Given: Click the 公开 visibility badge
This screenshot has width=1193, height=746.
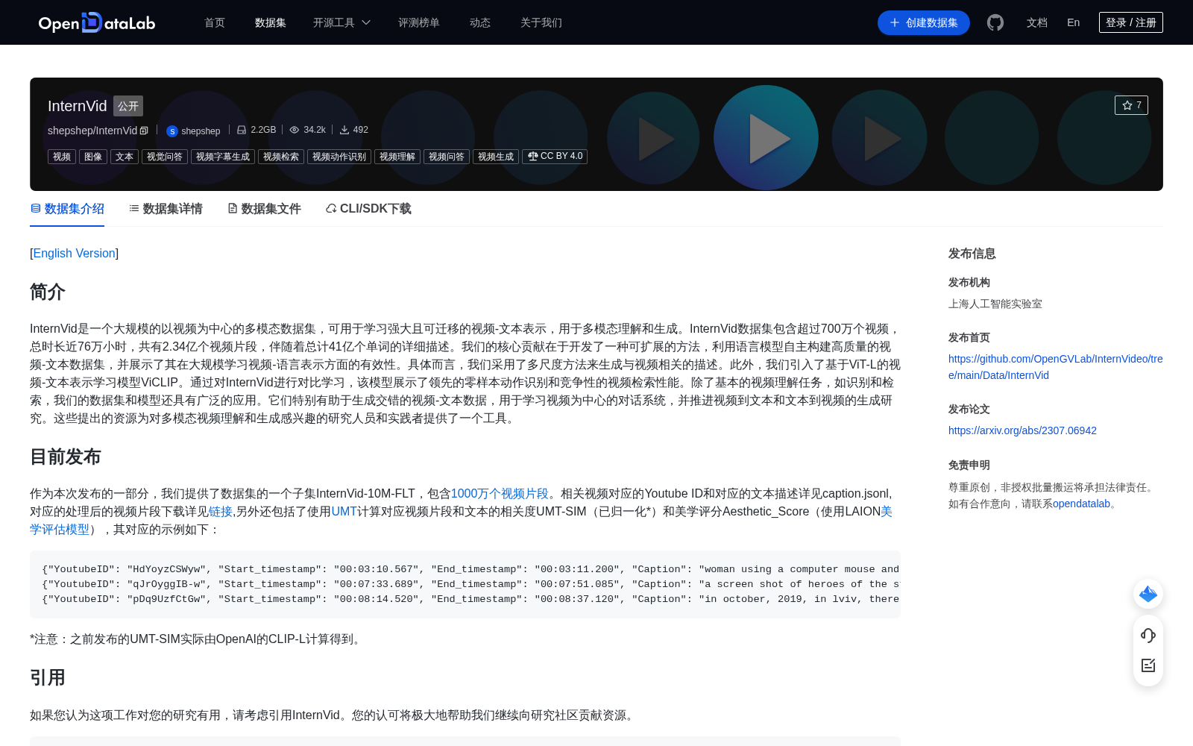Looking at the screenshot, I should tap(128, 106).
